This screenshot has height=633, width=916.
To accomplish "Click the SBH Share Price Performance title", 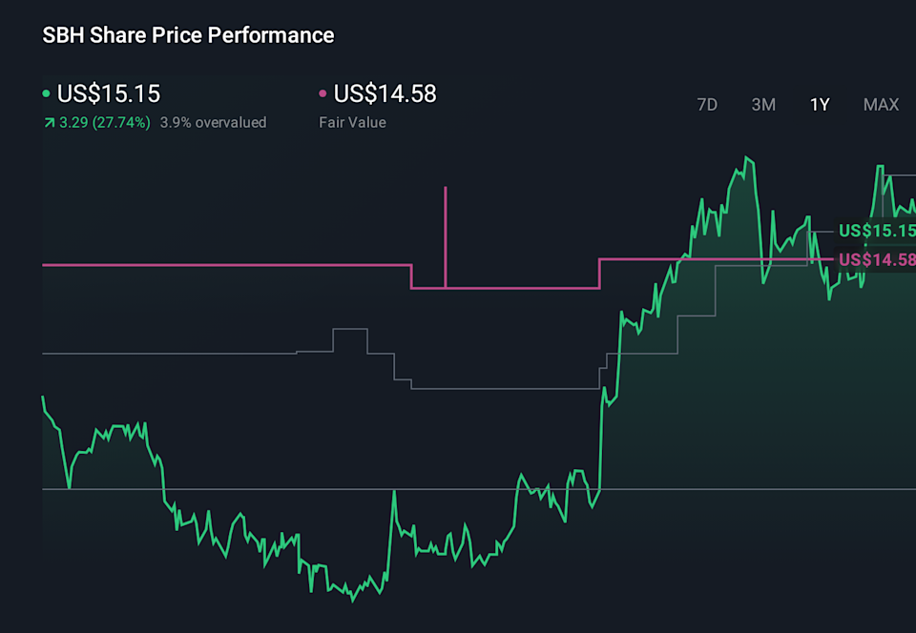I will coord(187,35).
